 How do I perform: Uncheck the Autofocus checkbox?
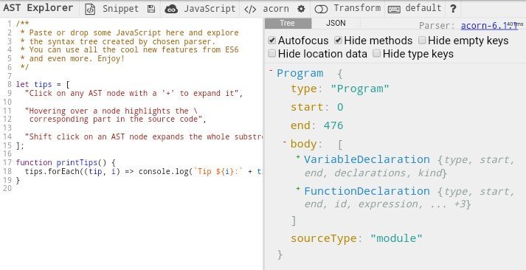tap(272, 41)
